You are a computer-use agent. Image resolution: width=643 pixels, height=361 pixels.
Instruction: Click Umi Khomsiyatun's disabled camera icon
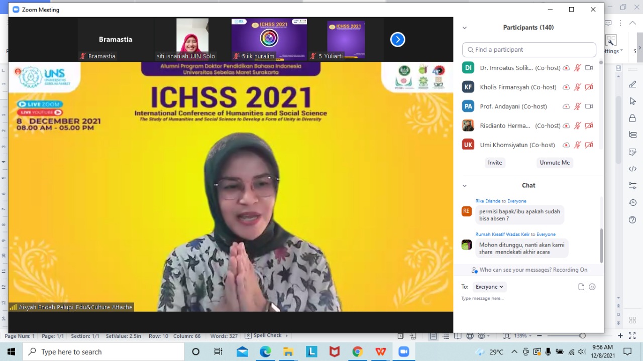click(589, 145)
